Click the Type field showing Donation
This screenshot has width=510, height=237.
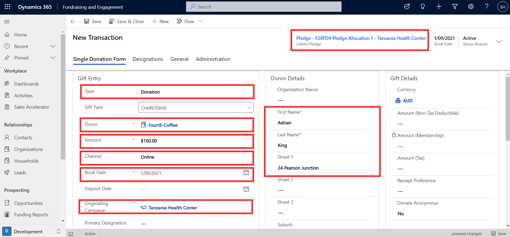[196, 92]
